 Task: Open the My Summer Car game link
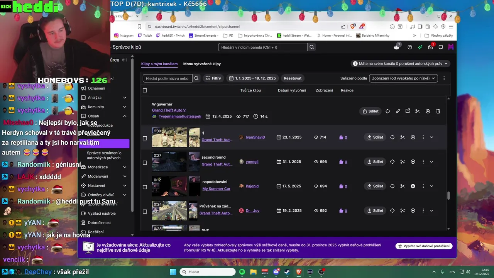click(x=216, y=189)
